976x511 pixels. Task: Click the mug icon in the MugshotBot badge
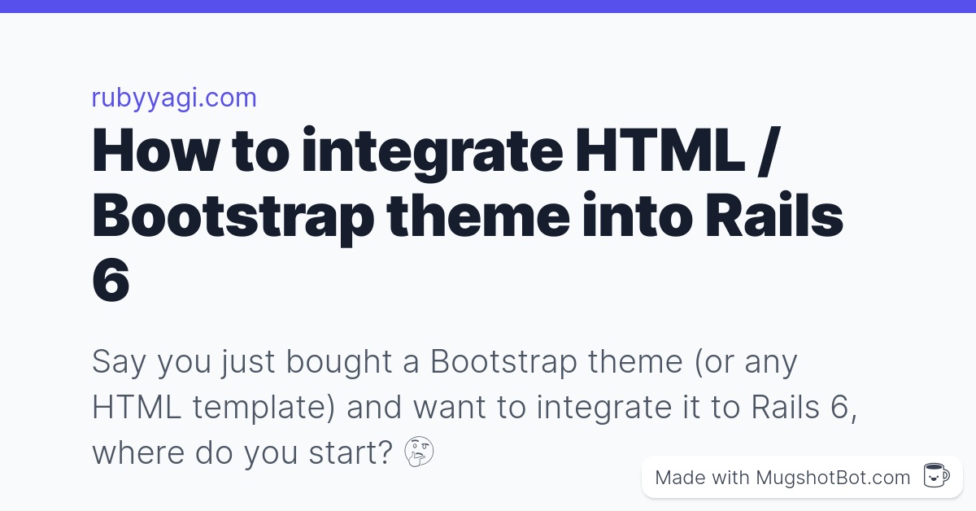coord(936,476)
